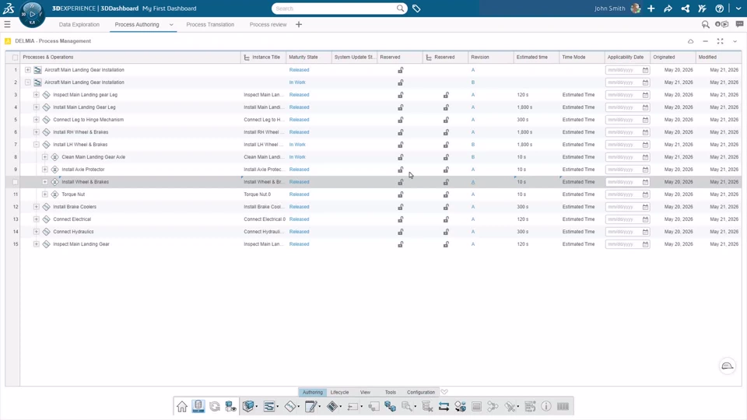This screenshot has height=420, width=747.
Task: Click the heart icon next to Configuration
Action: (444, 392)
